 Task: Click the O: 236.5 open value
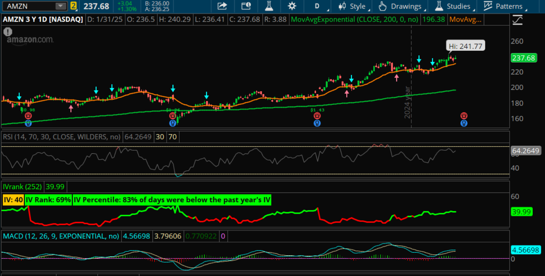[x=142, y=19]
